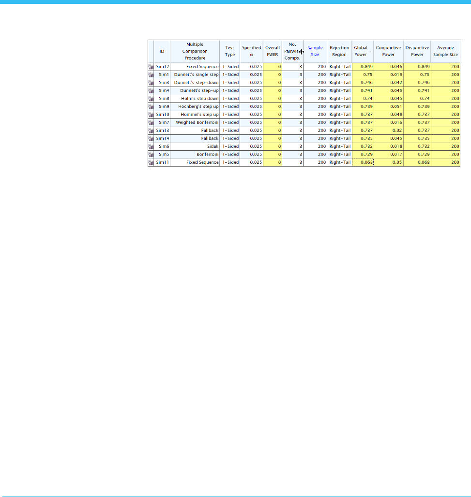Select the Conjunctive Power value 0.051
The image size is (471, 497).
389,106
